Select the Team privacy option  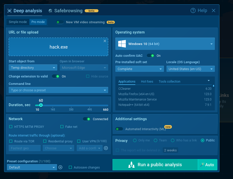pos(156,140)
